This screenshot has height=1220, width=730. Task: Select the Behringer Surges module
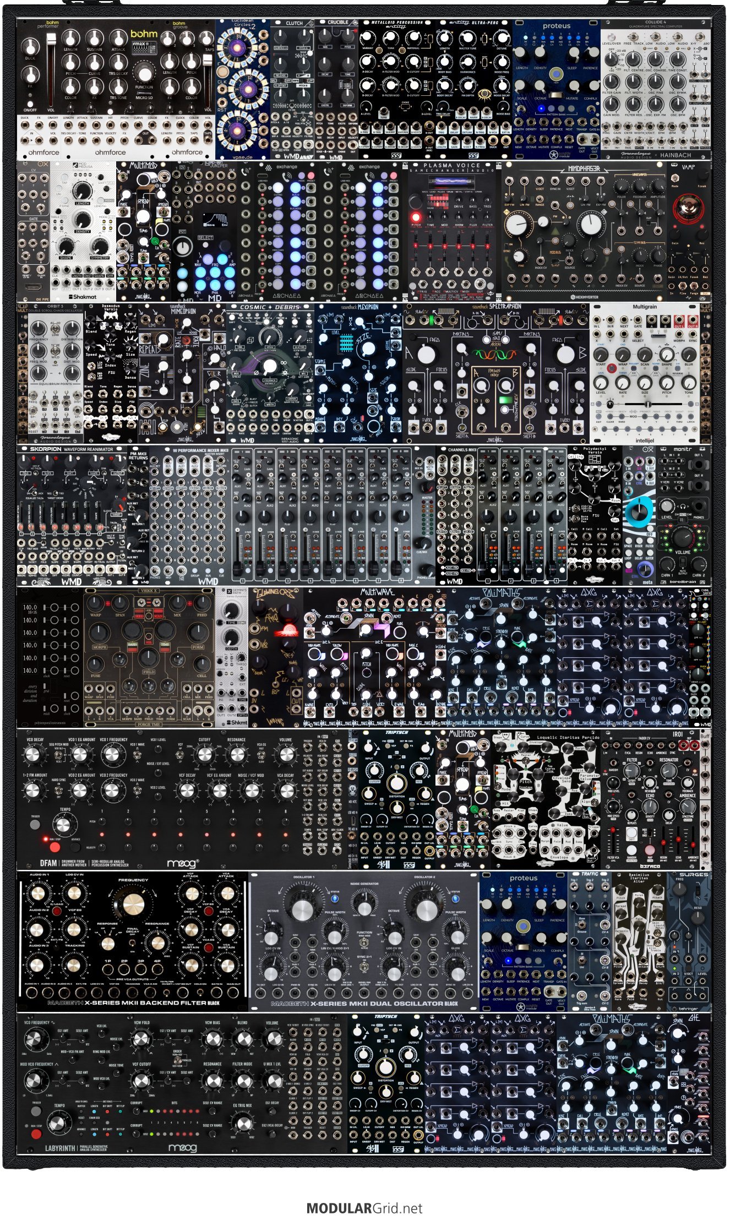point(689,941)
